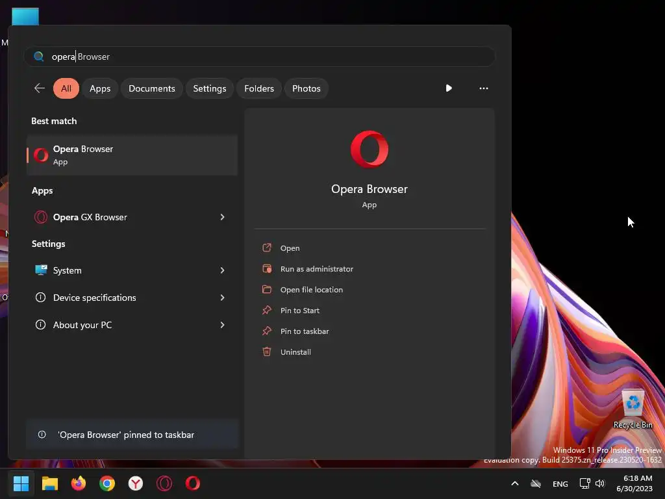Viewport: 665px width, 499px height.
Task: Launch Yandex Browser from taskbar
Action: [136, 483]
